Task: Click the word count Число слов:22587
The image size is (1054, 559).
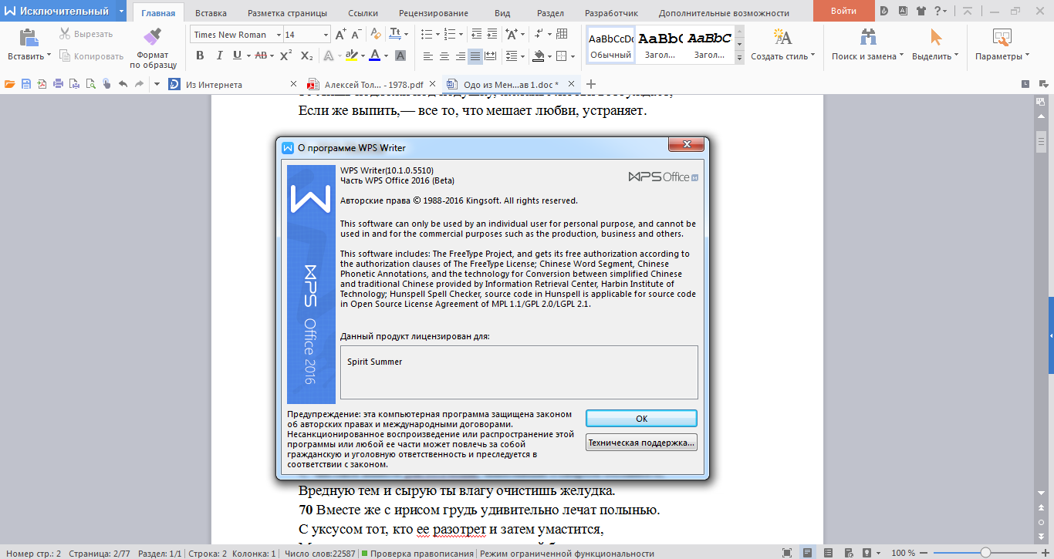Action: pos(319,553)
